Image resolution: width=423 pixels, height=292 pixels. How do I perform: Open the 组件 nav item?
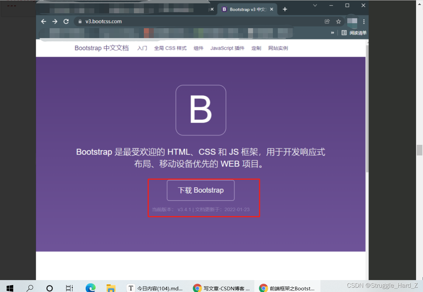pos(198,48)
